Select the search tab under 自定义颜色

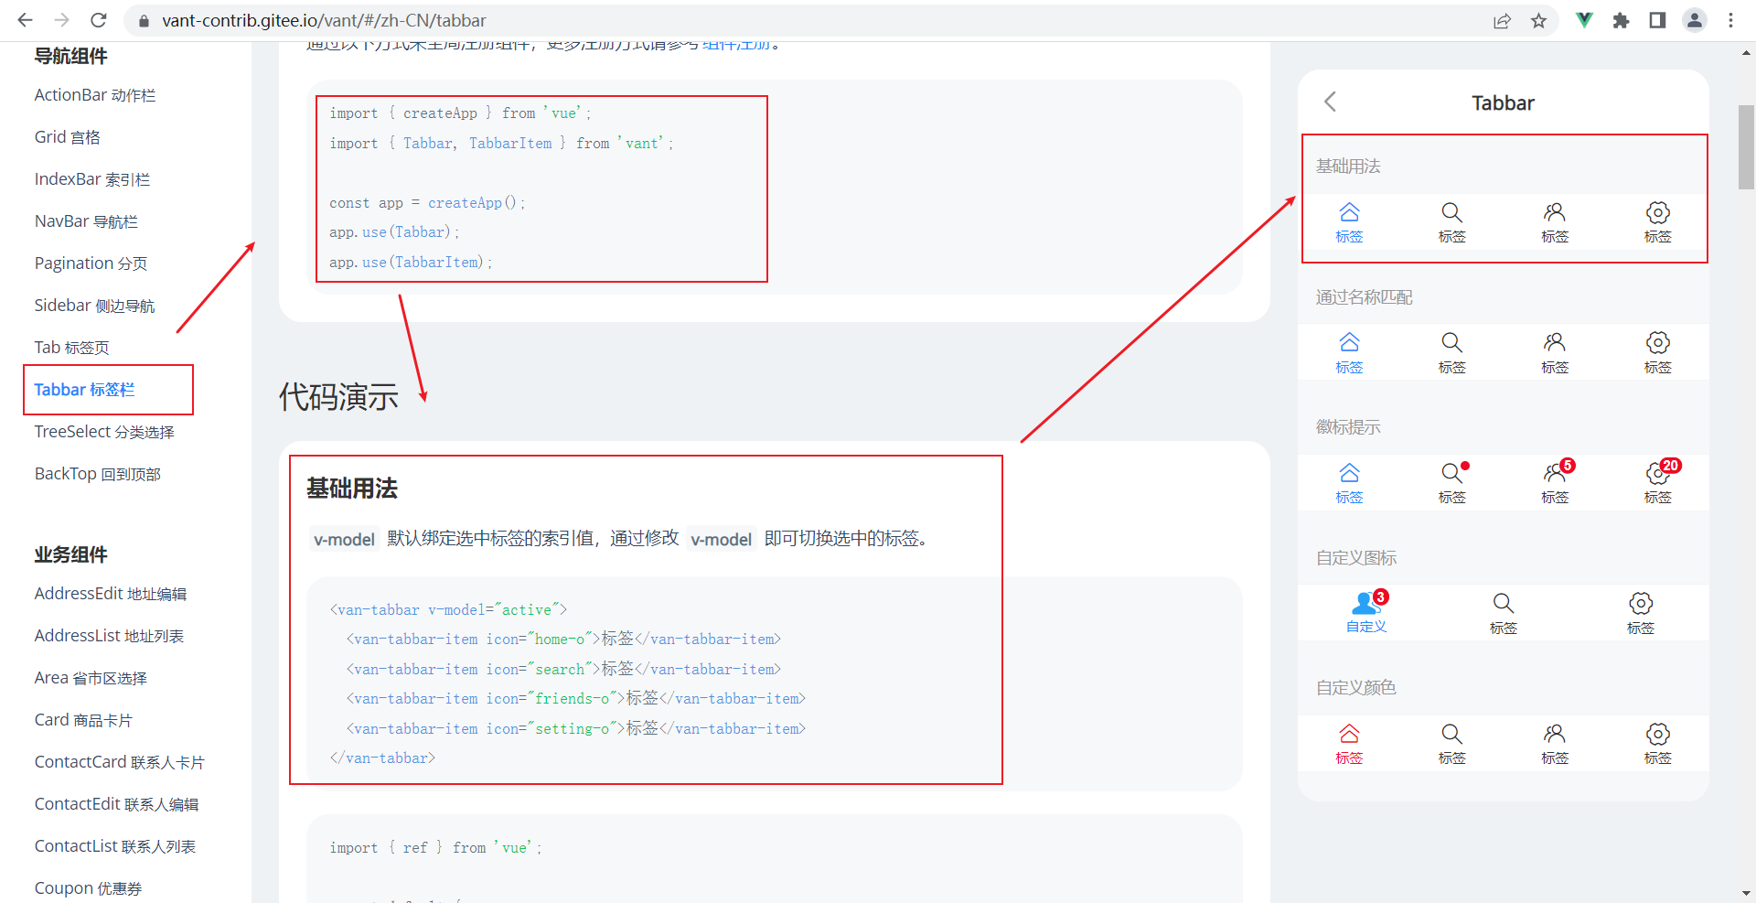[1451, 744]
